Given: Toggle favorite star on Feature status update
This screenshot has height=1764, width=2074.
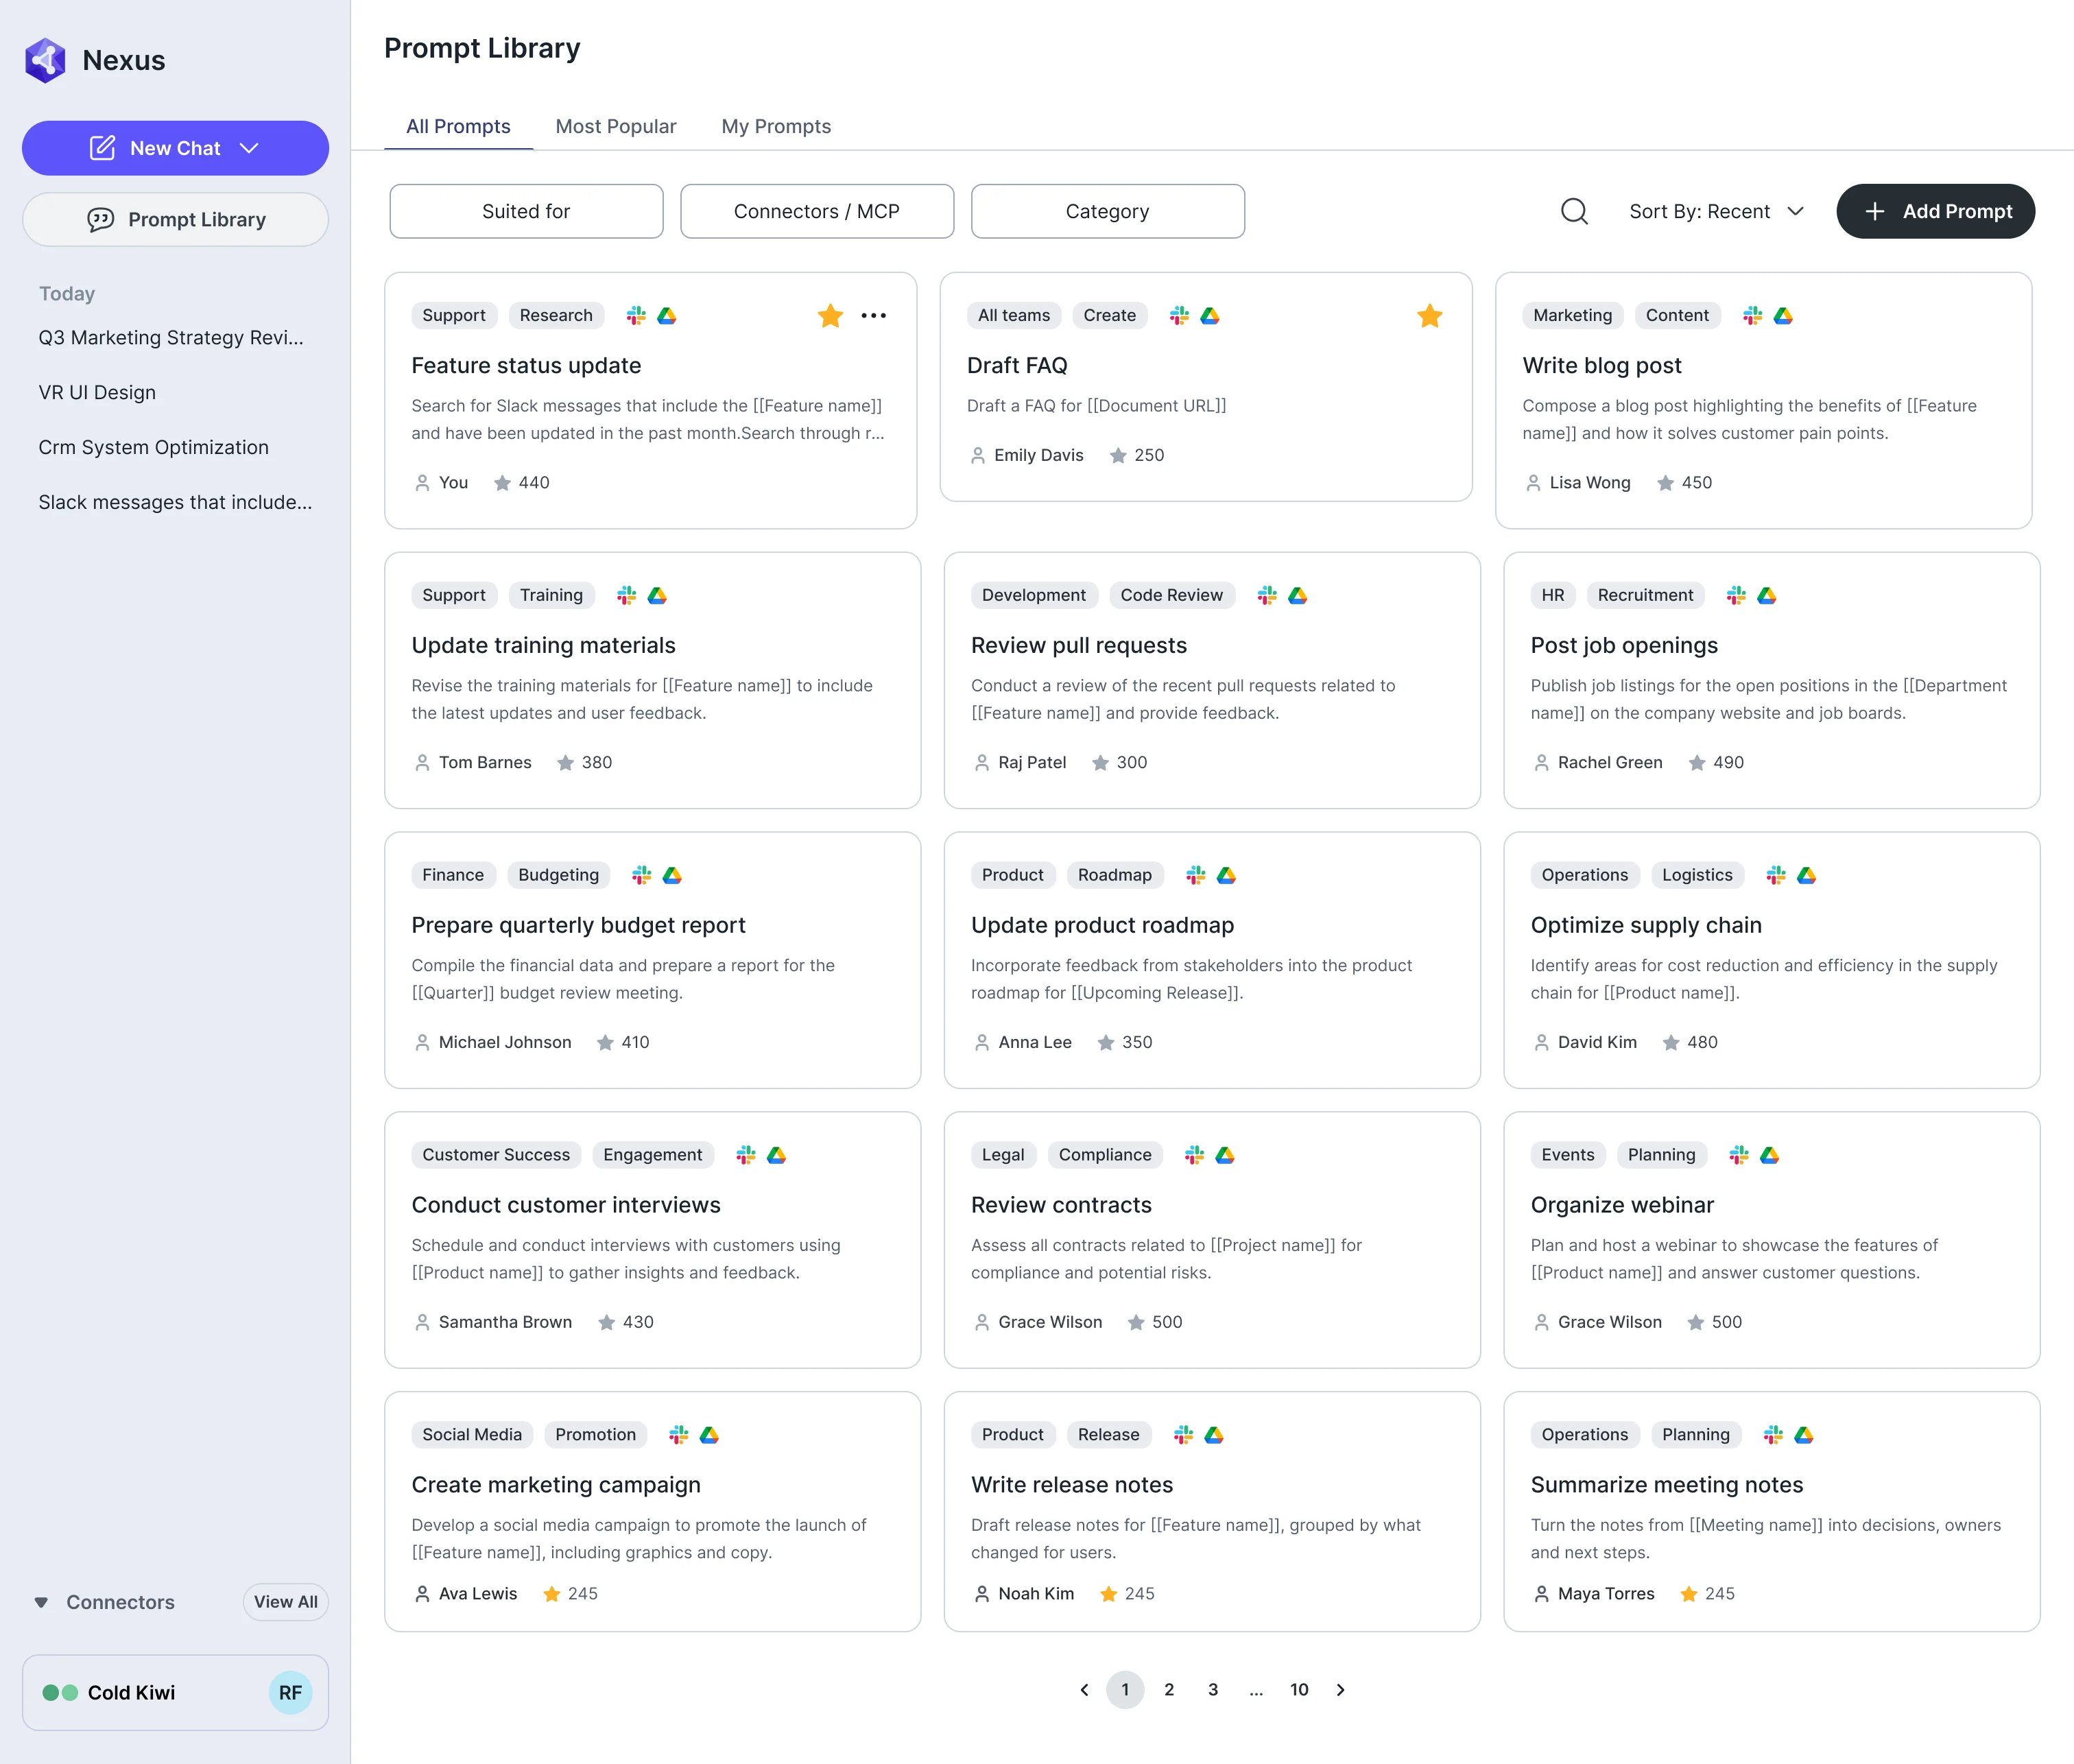Looking at the screenshot, I should pyautogui.click(x=830, y=316).
